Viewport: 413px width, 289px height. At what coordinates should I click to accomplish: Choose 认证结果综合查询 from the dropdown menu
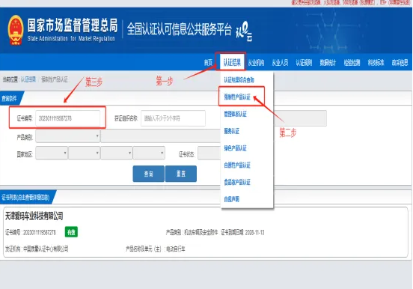[x=239, y=80]
